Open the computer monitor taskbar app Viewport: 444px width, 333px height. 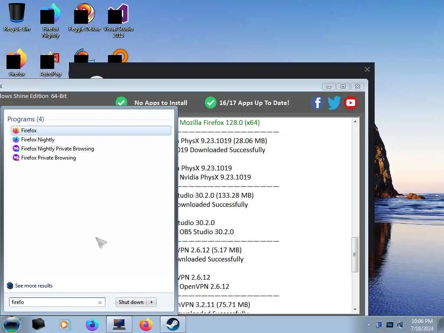coord(119,324)
